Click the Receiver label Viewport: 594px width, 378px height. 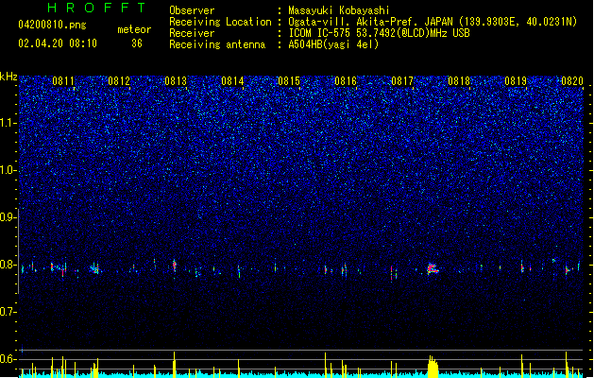click(x=192, y=33)
